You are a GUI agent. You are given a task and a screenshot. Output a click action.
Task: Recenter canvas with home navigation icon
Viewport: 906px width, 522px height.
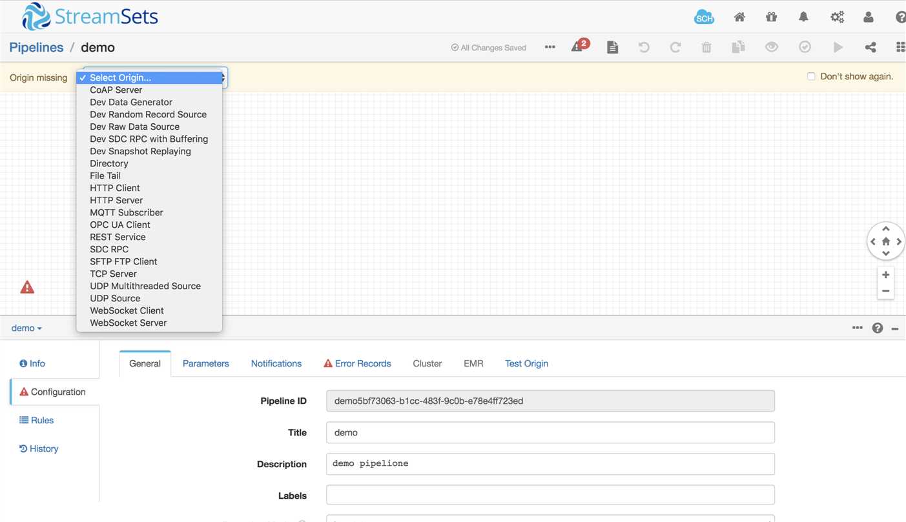pyautogui.click(x=886, y=241)
